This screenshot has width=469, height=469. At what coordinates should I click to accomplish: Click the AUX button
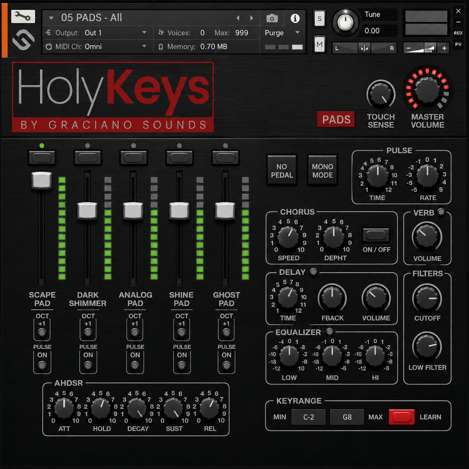pyautogui.click(x=458, y=33)
